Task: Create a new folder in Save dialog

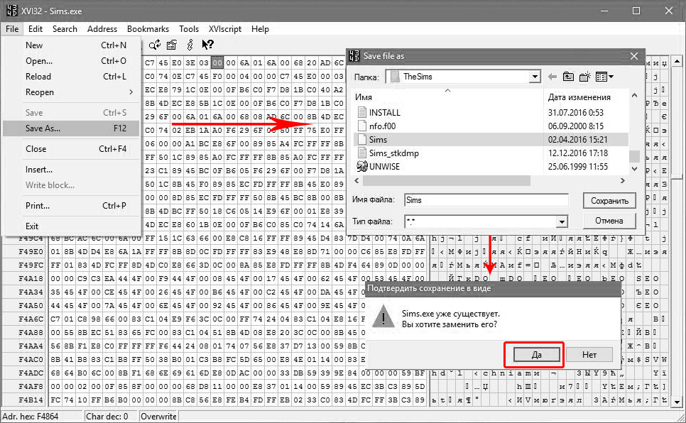Action: click(x=585, y=77)
